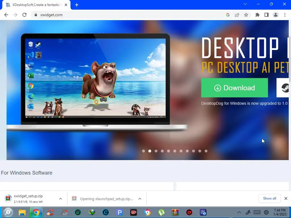
Task: View site info via the padlock icon
Action: click(x=36, y=15)
